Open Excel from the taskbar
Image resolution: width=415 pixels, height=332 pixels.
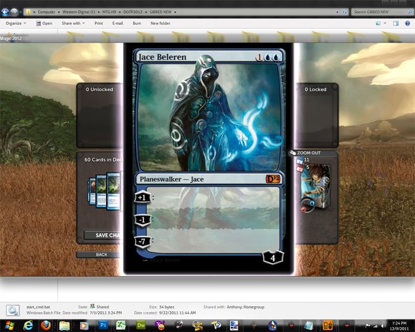[x=121, y=325]
